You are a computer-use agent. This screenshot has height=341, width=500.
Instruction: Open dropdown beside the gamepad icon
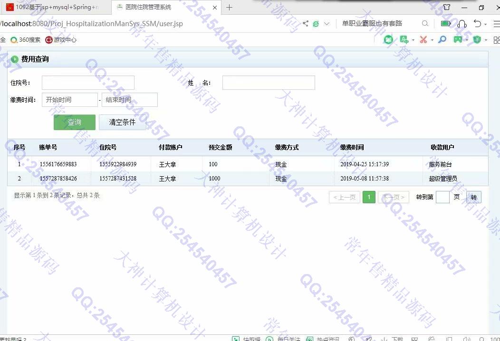pyautogui.click(x=467, y=40)
